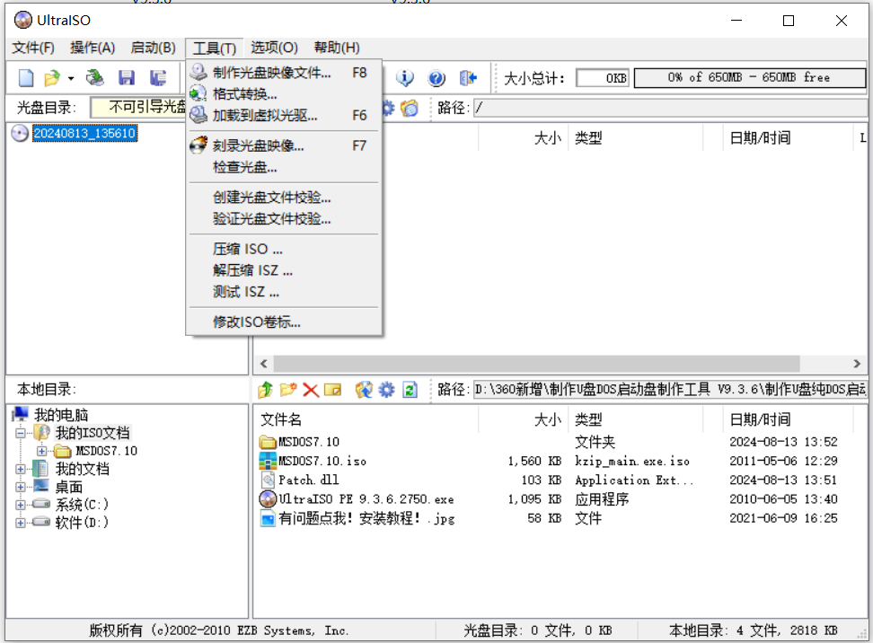Click the Open file folder icon

tap(52, 78)
